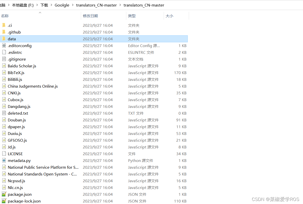
Task: Sort files by 大小 column header
Action: pos(169,16)
